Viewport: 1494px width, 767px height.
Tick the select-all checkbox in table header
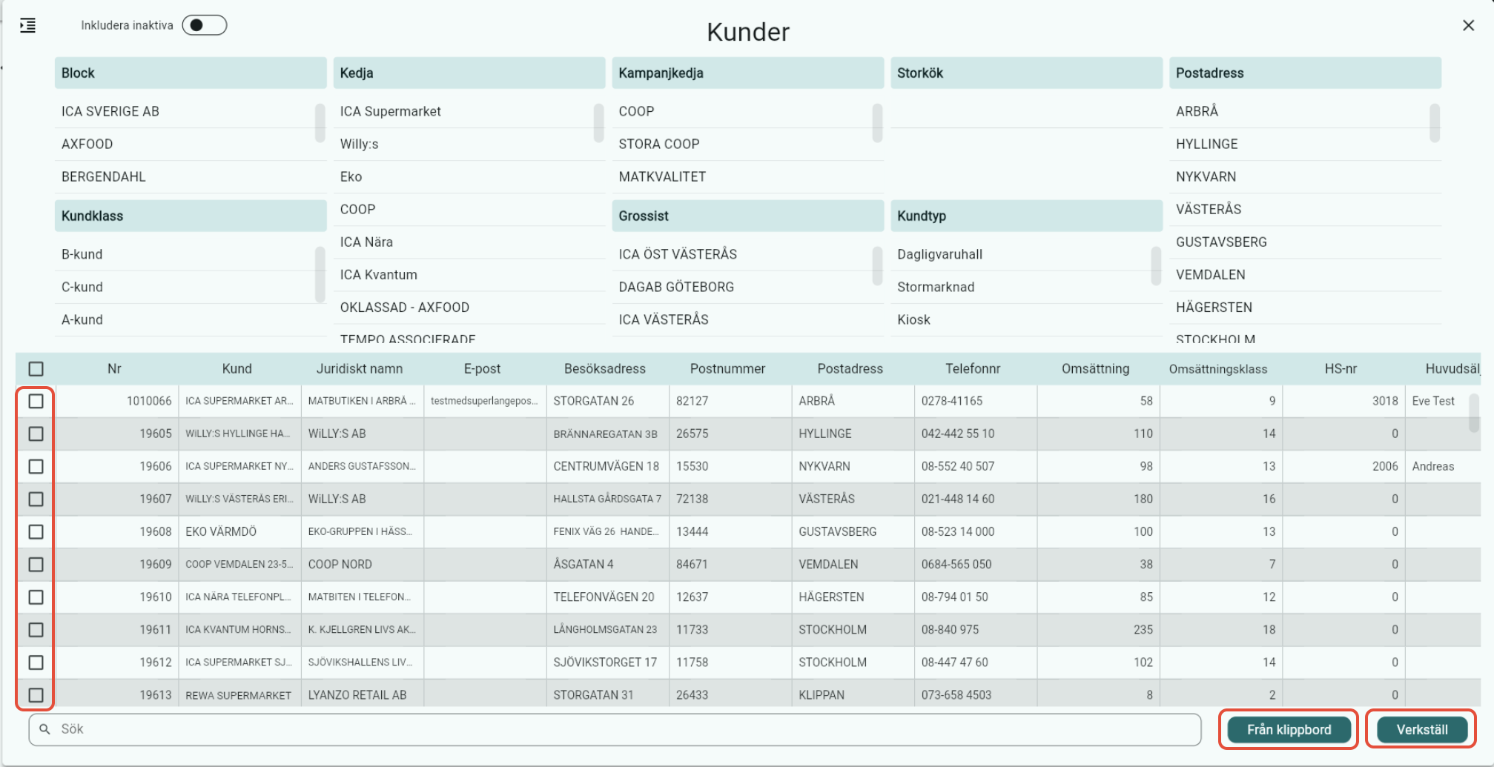point(36,368)
